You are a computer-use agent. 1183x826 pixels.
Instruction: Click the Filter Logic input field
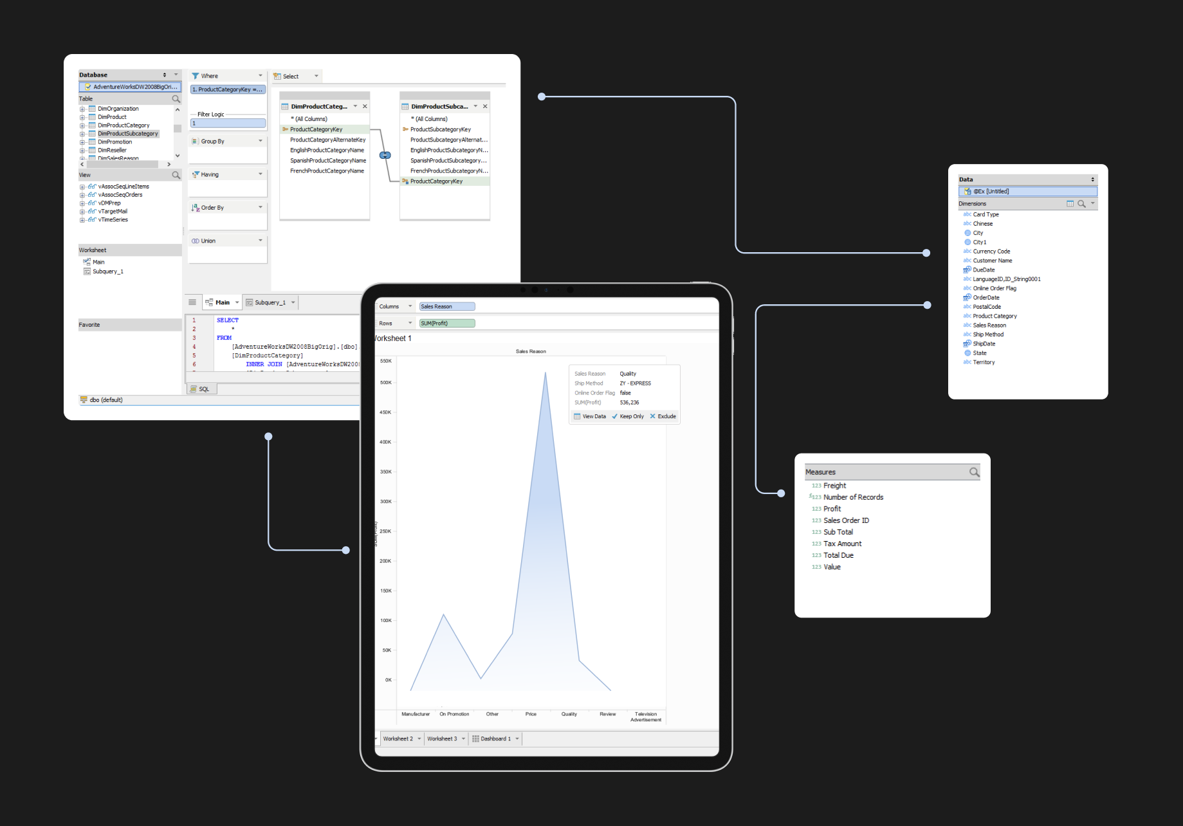point(228,124)
